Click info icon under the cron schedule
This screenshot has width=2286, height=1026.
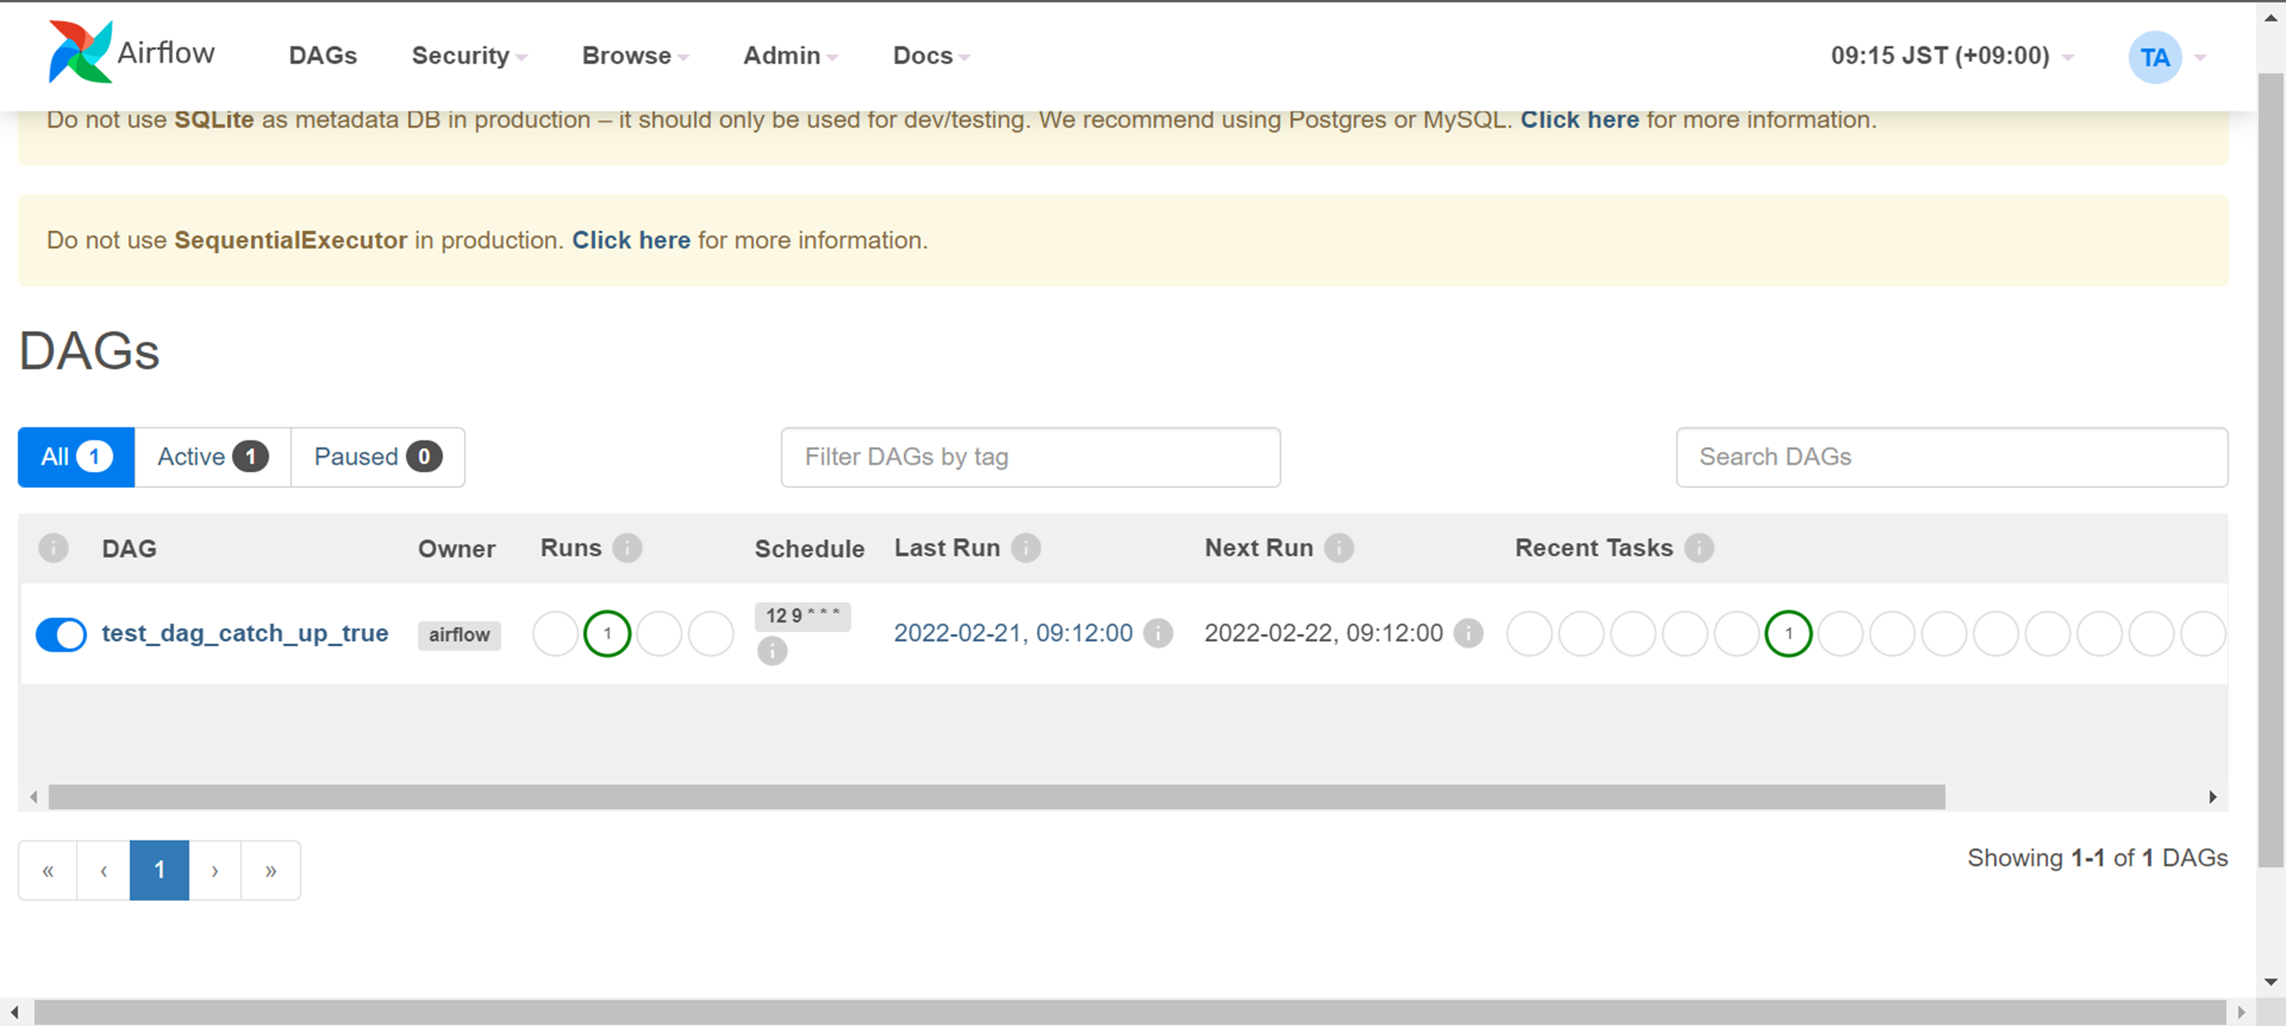[x=772, y=652]
